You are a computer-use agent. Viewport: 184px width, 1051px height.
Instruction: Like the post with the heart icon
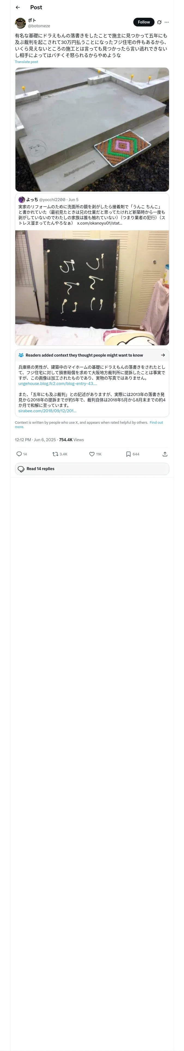[x=92, y=454]
